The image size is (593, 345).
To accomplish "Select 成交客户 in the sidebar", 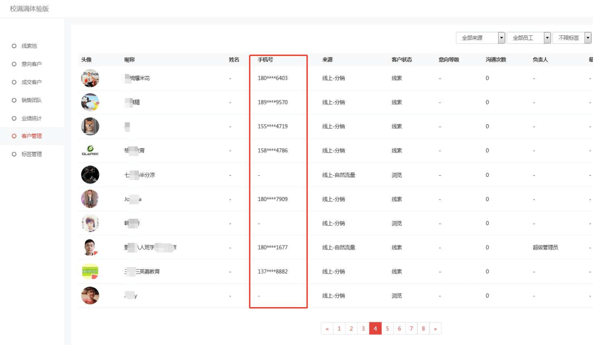I will tap(31, 82).
